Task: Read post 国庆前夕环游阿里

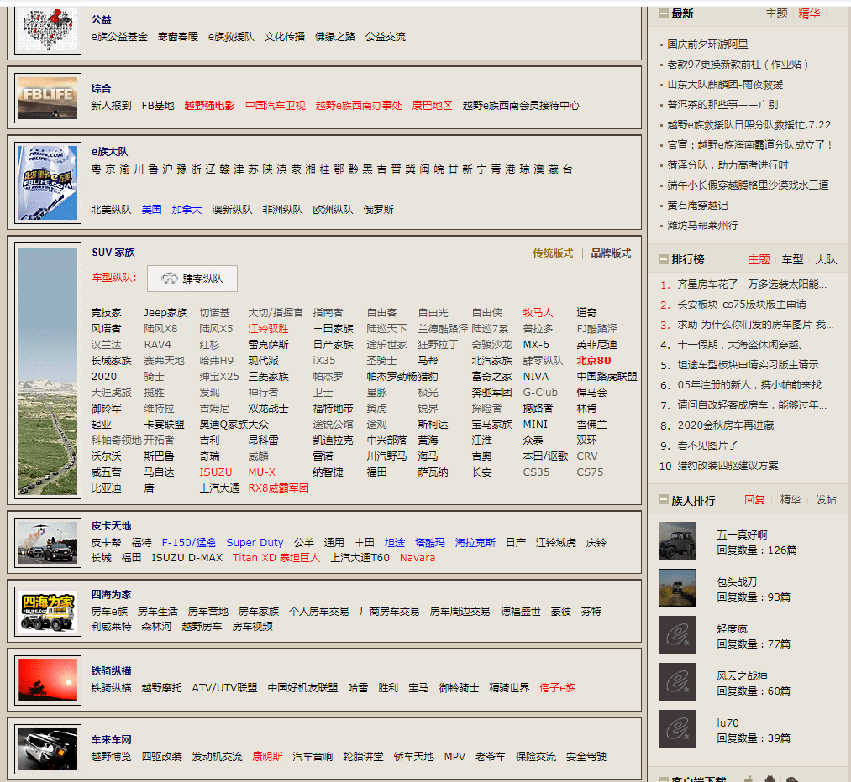Action: click(x=707, y=44)
